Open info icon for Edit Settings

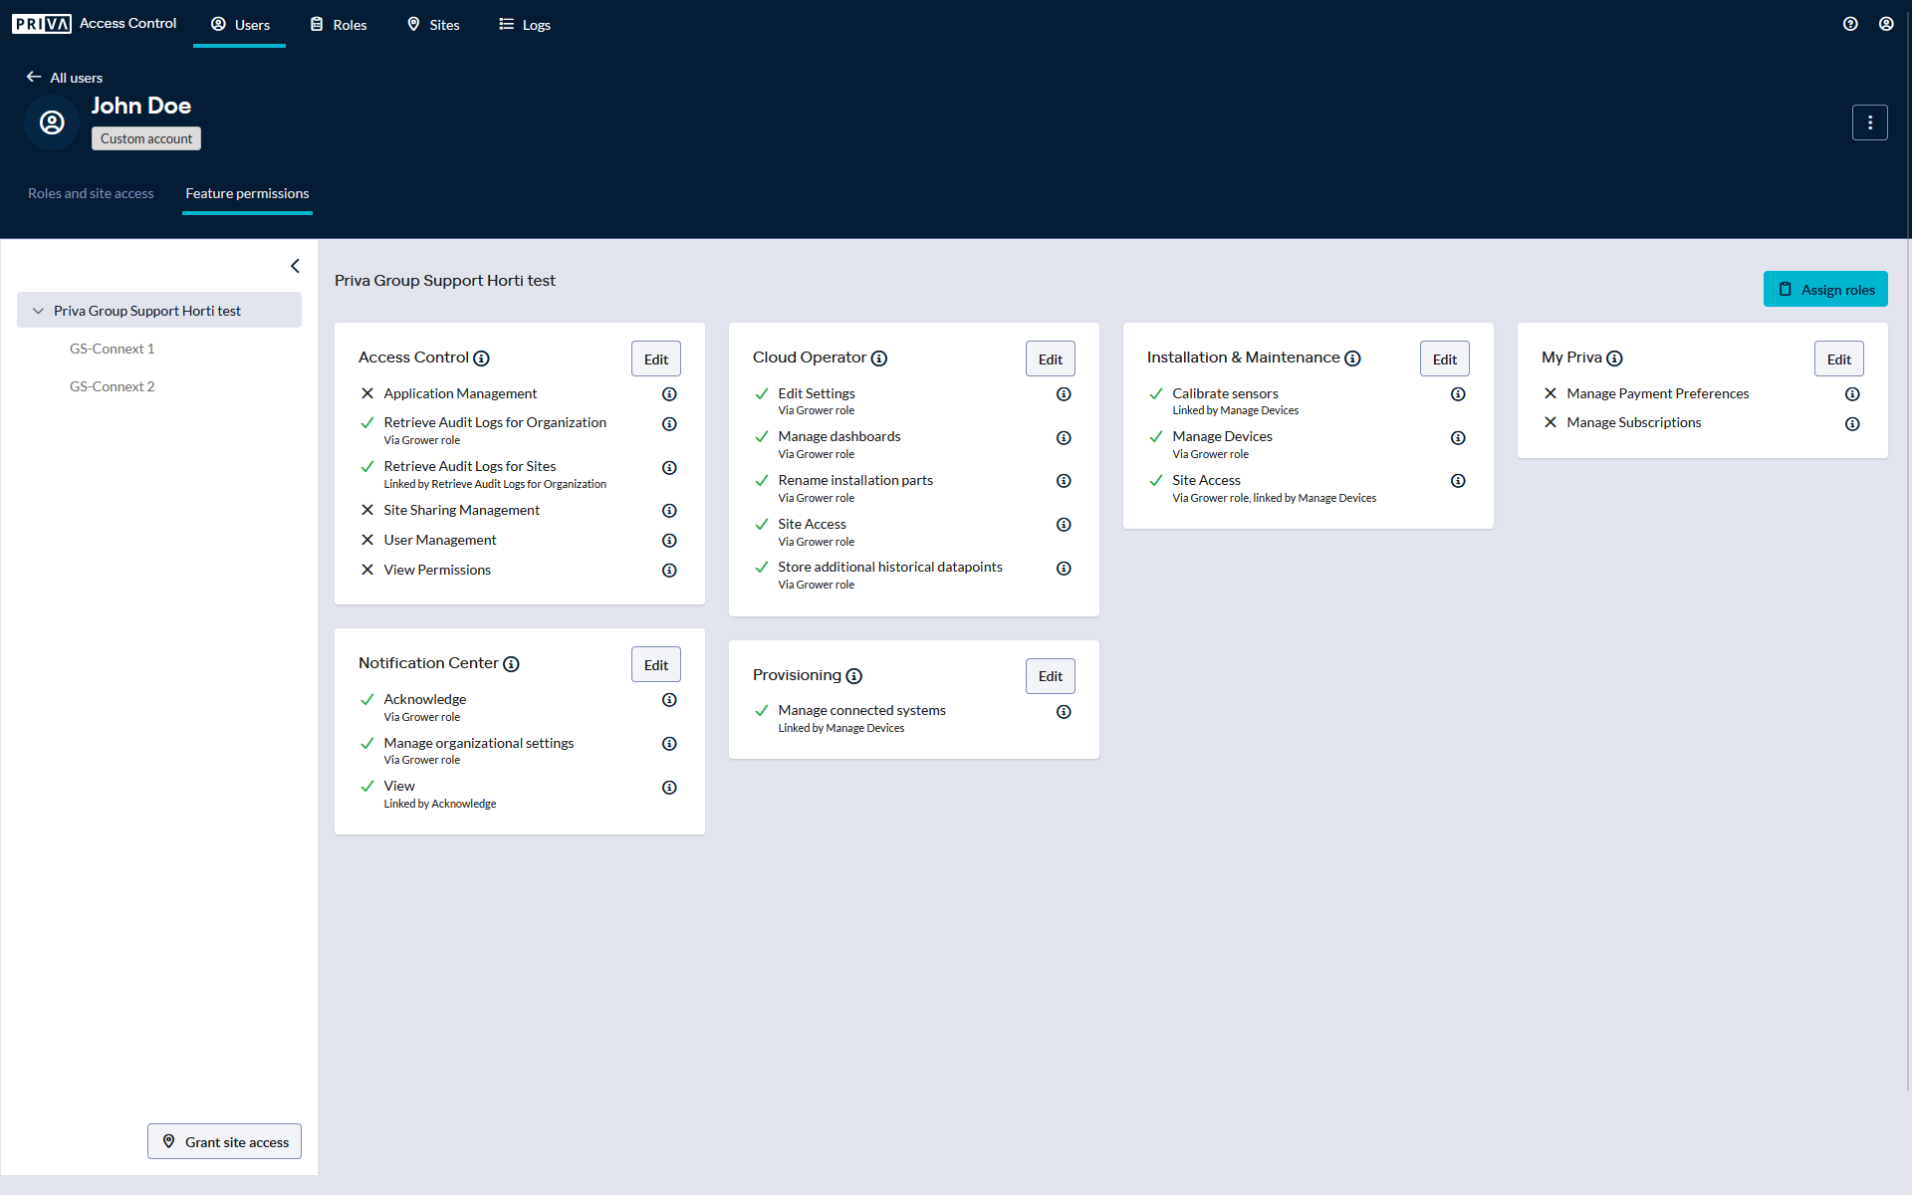pyautogui.click(x=1064, y=394)
